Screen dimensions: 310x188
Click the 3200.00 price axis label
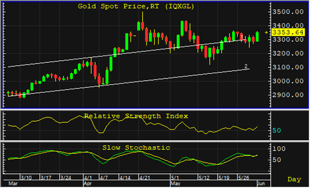(x=288, y=53)
